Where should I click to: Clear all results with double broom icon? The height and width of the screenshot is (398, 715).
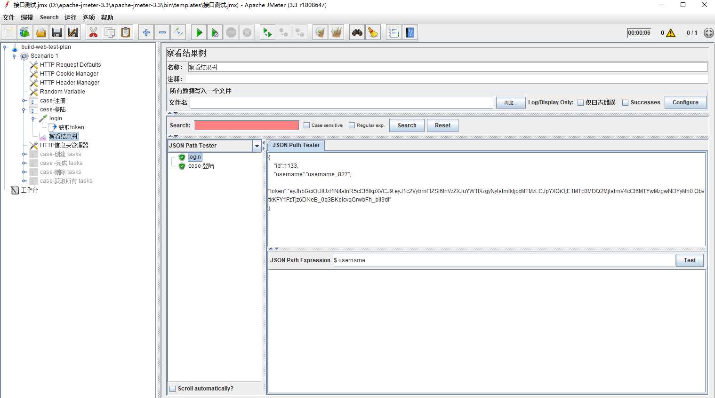pyautogui.click(x=336, y=32)
